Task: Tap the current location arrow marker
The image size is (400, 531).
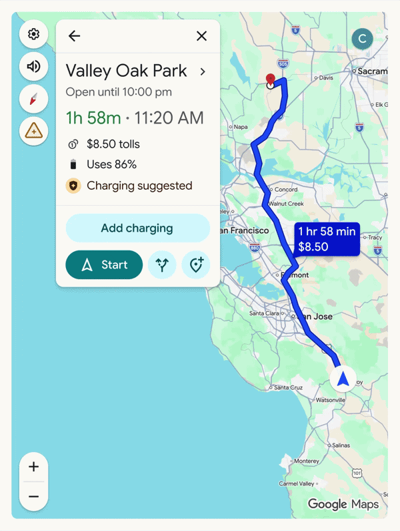Action: [343, 379]
